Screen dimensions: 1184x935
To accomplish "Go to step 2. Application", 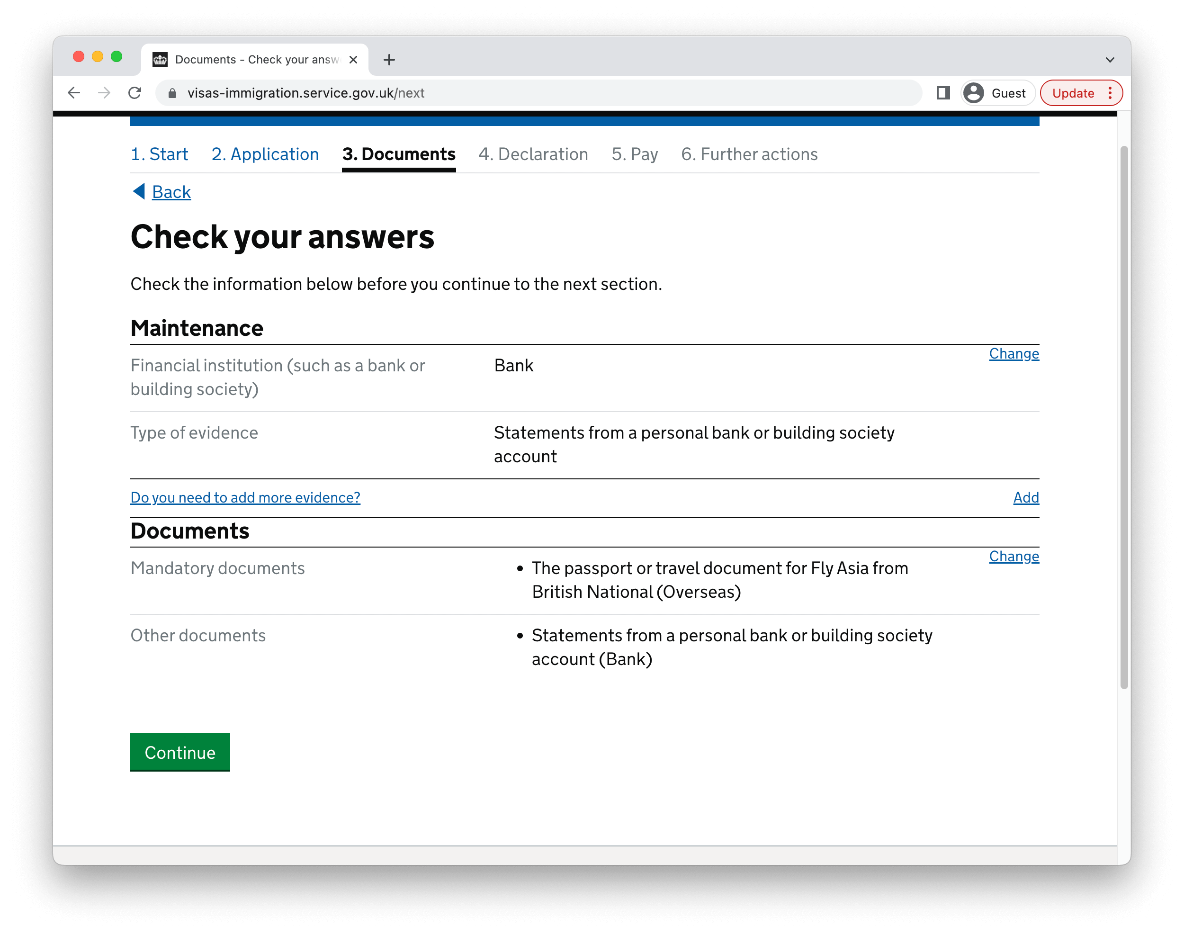I will (x=266, y=154).
